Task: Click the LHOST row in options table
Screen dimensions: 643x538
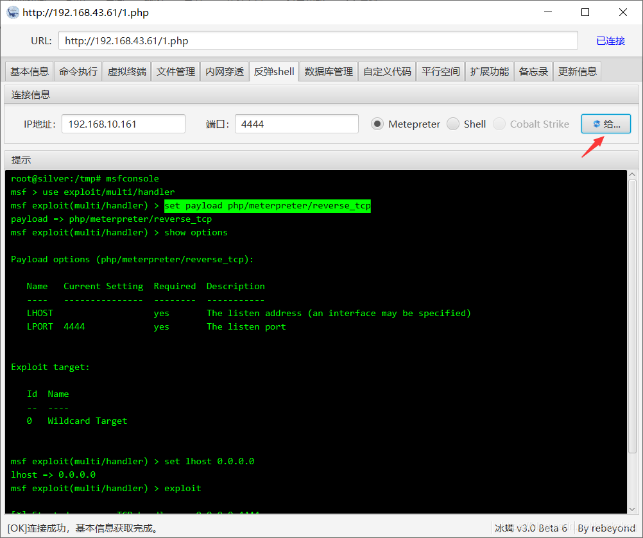Action: (x=249, y=313)
